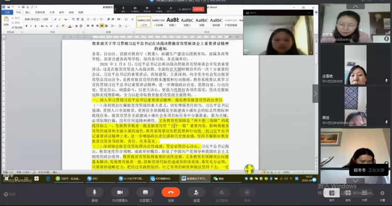Open Word 文件 tab
Image resolution: width=392 pixels, height=206 pixels.
pyautogui.click(x=7, y=12)
